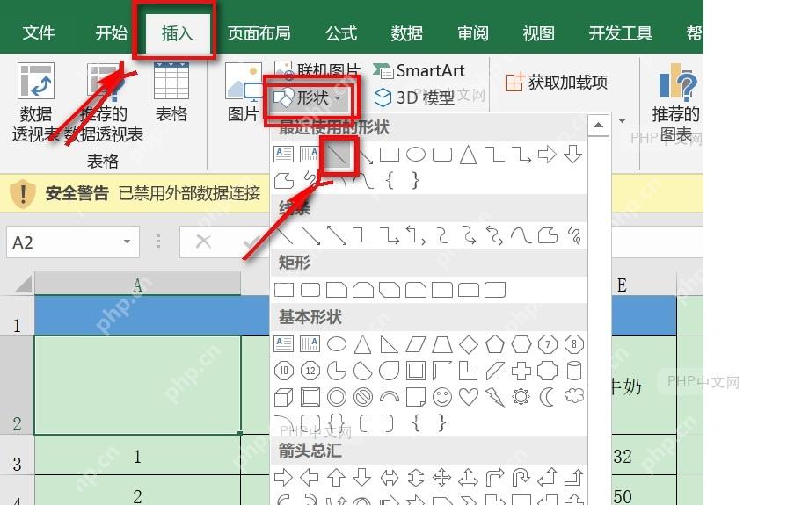Choose the lightning bolt shape
Screen dimensions: 809x505
click(495, 397)
